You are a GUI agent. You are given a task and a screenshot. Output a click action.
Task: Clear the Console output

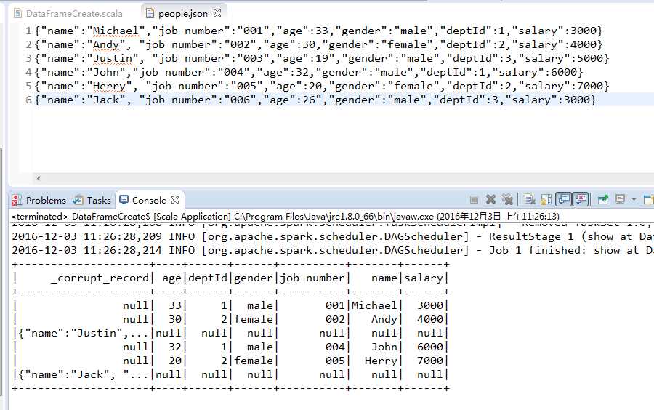[x=530, y=200]
